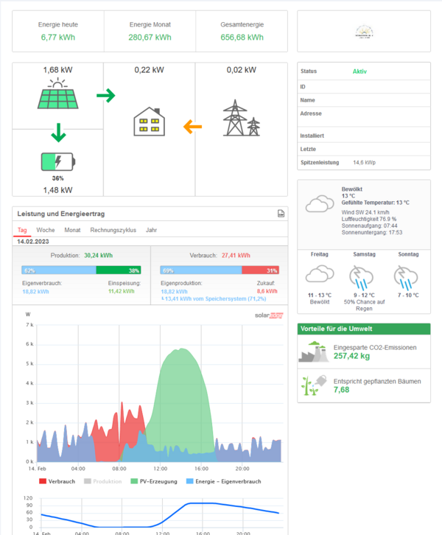Click Einspeisung 11,42 kWh value

coord(122,291)
